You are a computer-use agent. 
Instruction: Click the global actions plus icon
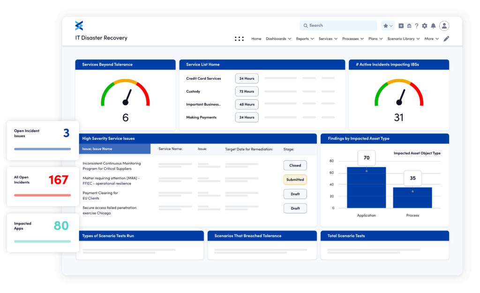(401, 26)
